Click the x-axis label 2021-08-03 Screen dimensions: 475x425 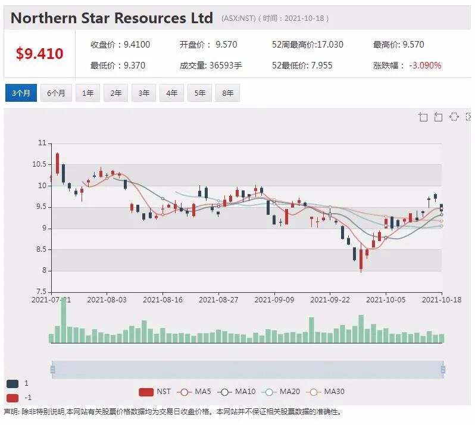coord(107,300)
